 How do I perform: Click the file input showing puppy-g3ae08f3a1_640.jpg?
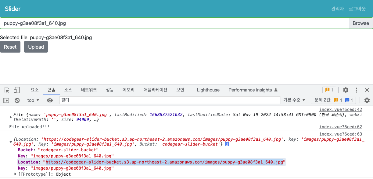coord(174,23)
